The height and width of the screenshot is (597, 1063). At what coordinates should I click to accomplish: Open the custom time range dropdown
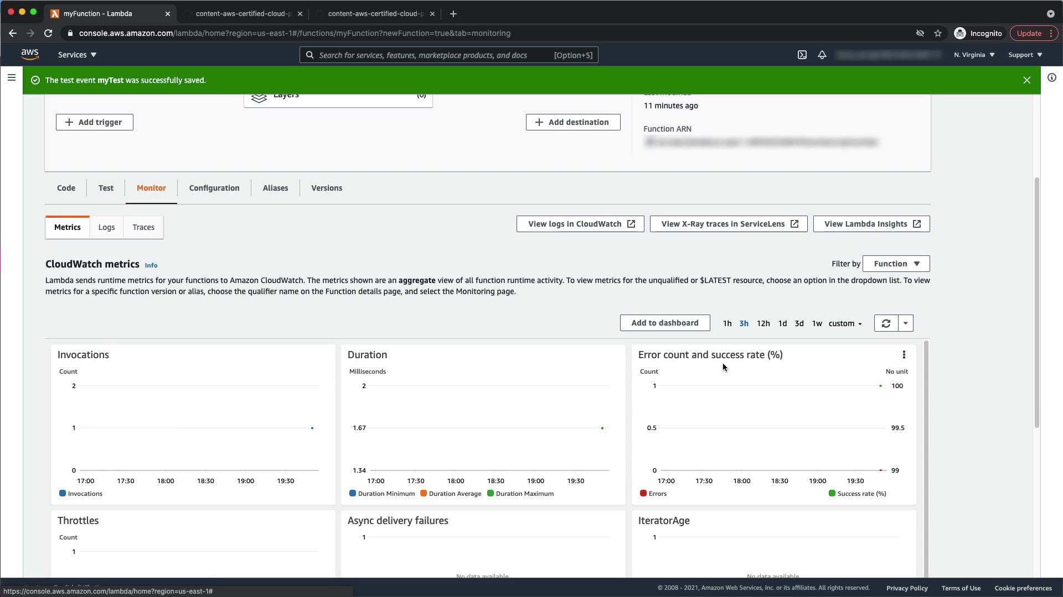[845, 323]
